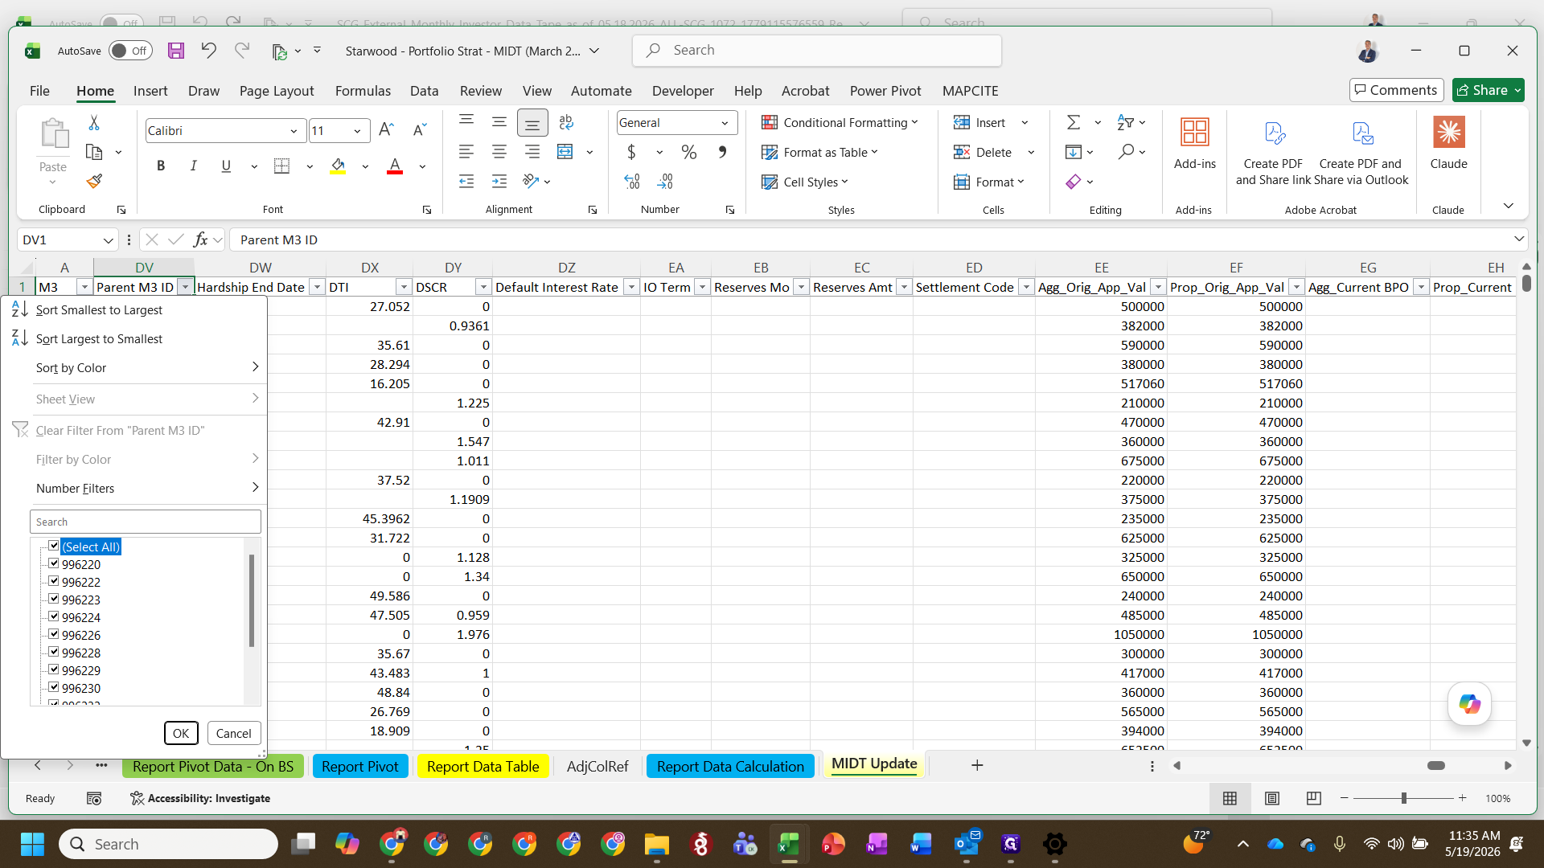Open the font name Calibri dropdown
The image size is (1544, 868).
294,131
